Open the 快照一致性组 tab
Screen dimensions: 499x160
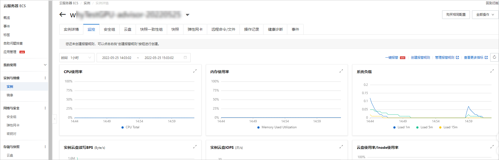point(151,29)
